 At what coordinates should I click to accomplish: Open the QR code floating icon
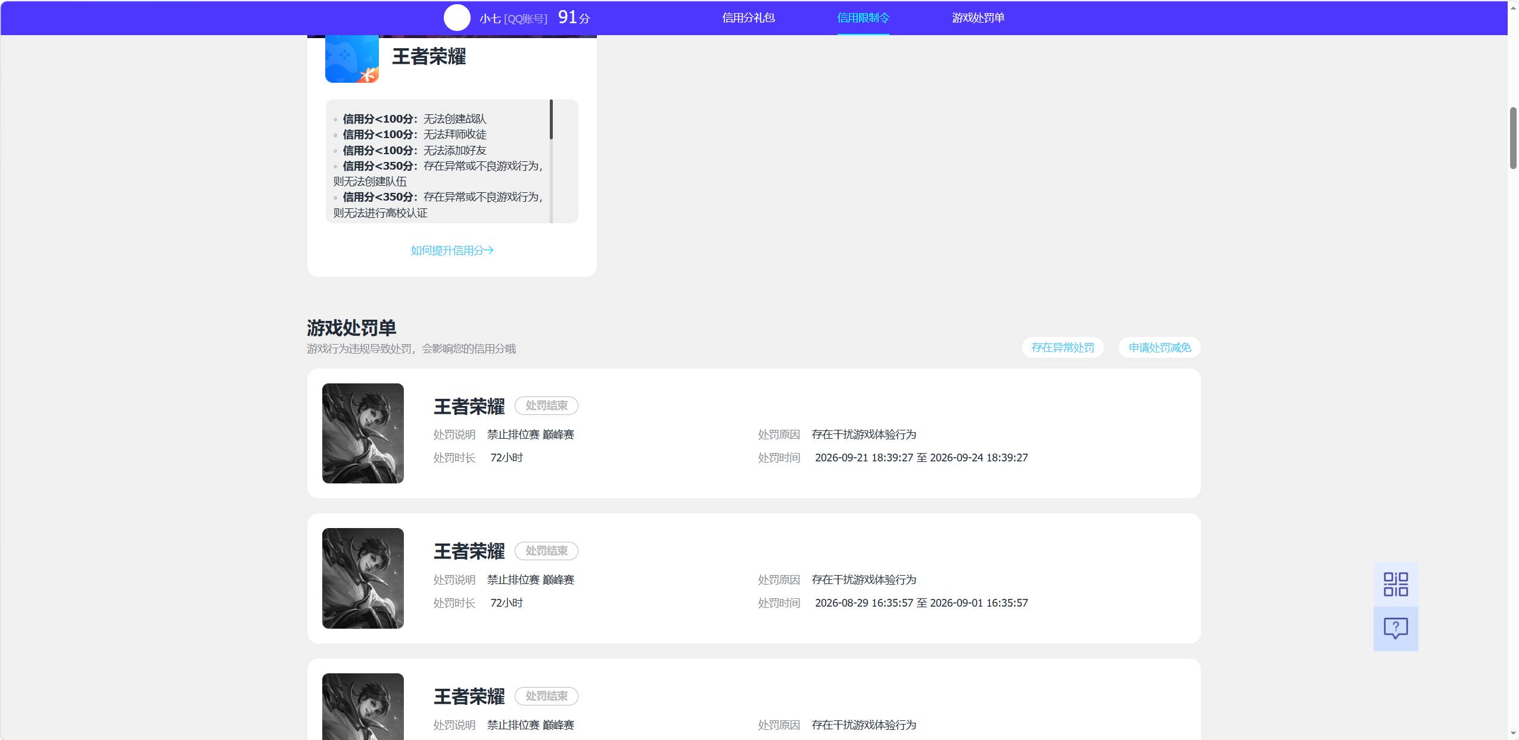tap(1395, 584)
